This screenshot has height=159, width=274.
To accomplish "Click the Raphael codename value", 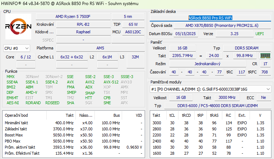I will click(83, 32).
